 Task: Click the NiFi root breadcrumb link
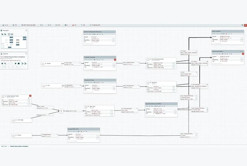click(4, 147)
